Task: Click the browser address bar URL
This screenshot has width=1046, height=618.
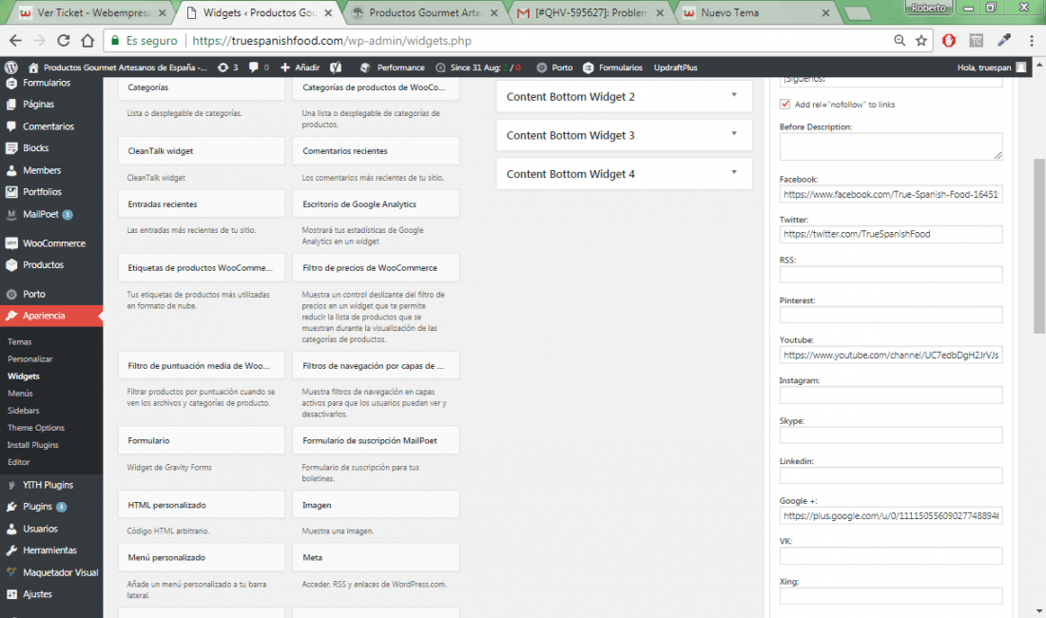Action: (332, 41)
